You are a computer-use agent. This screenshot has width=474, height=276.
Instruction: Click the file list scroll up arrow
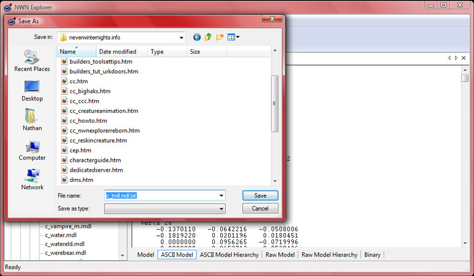click(275, 51)
